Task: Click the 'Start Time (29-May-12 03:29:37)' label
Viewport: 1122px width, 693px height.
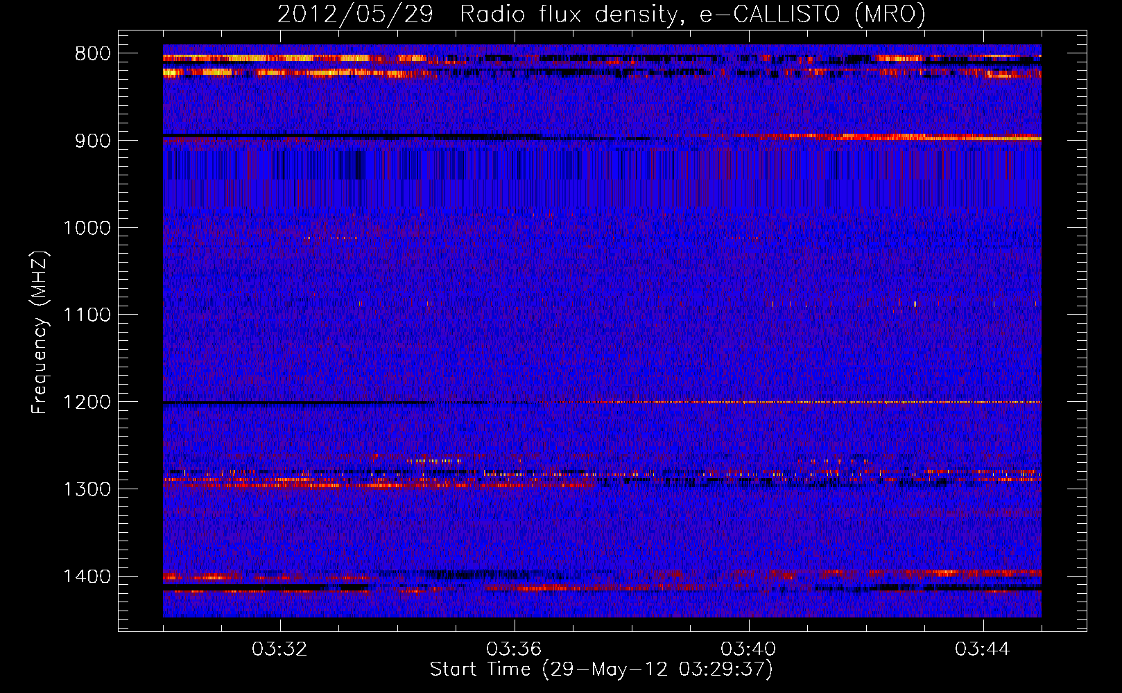Action: (601, 669)
